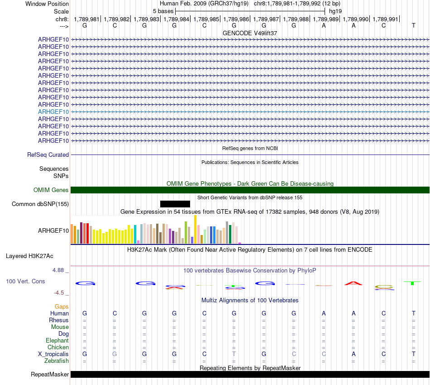Open the GENCODE V49lift37 track title

[250, 33]
